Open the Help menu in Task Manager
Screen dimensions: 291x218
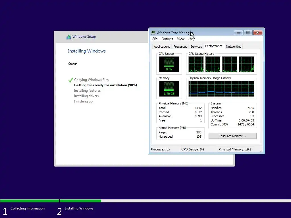[192, 39]
